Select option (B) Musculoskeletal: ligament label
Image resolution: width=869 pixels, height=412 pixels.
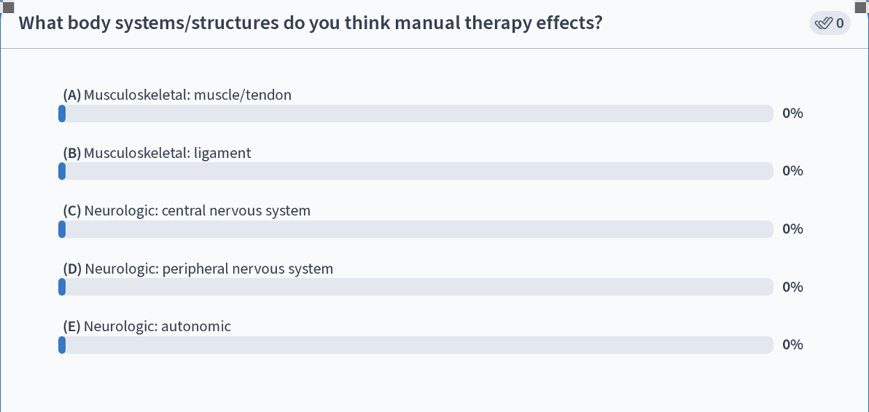pos(157,153)
